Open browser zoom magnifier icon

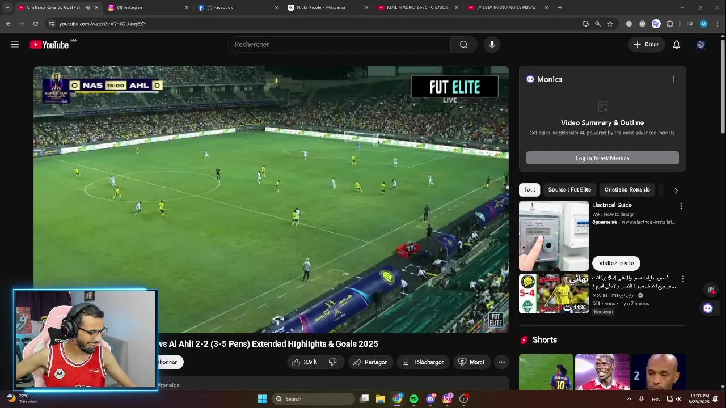[597, 24]
